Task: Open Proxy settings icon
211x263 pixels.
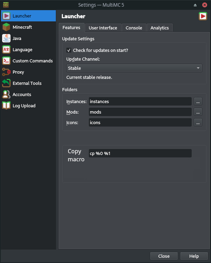Action: coord(6,72)
